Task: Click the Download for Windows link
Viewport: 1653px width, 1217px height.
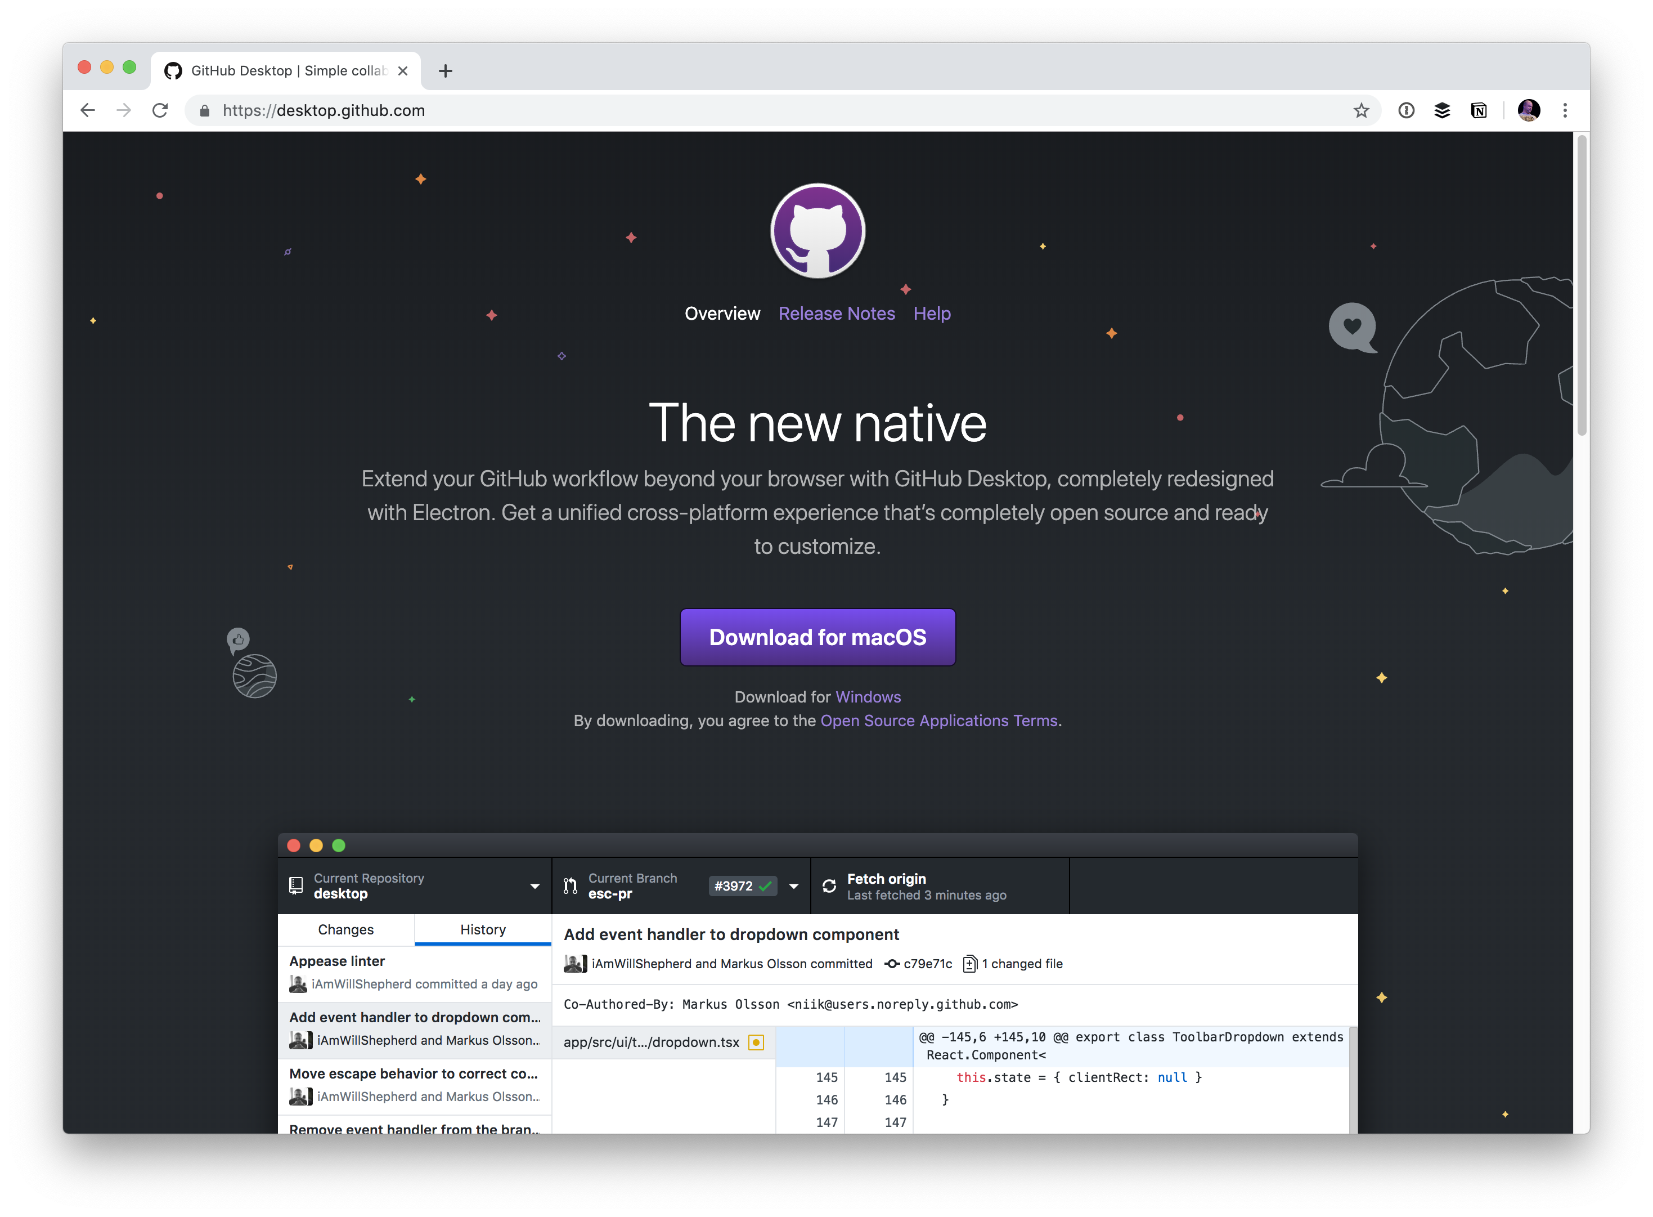Action: point(866,695)
